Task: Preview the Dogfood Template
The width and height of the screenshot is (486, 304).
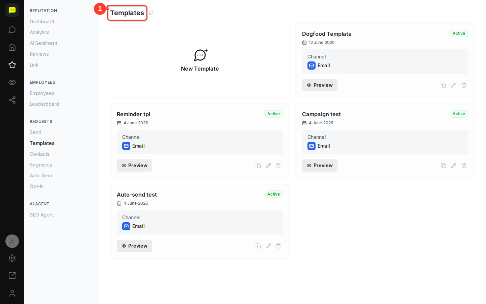Action: click(x=320, y=85)
